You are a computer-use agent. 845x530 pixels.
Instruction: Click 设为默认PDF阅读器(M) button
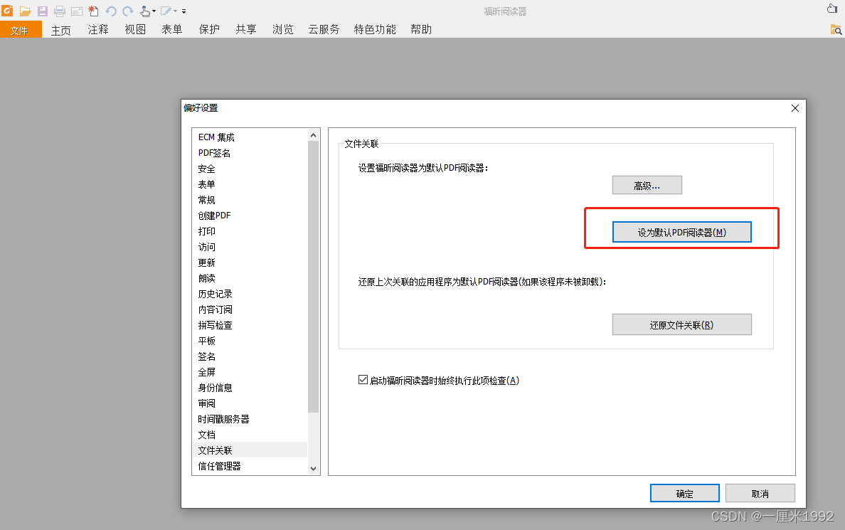pos(681,233)
